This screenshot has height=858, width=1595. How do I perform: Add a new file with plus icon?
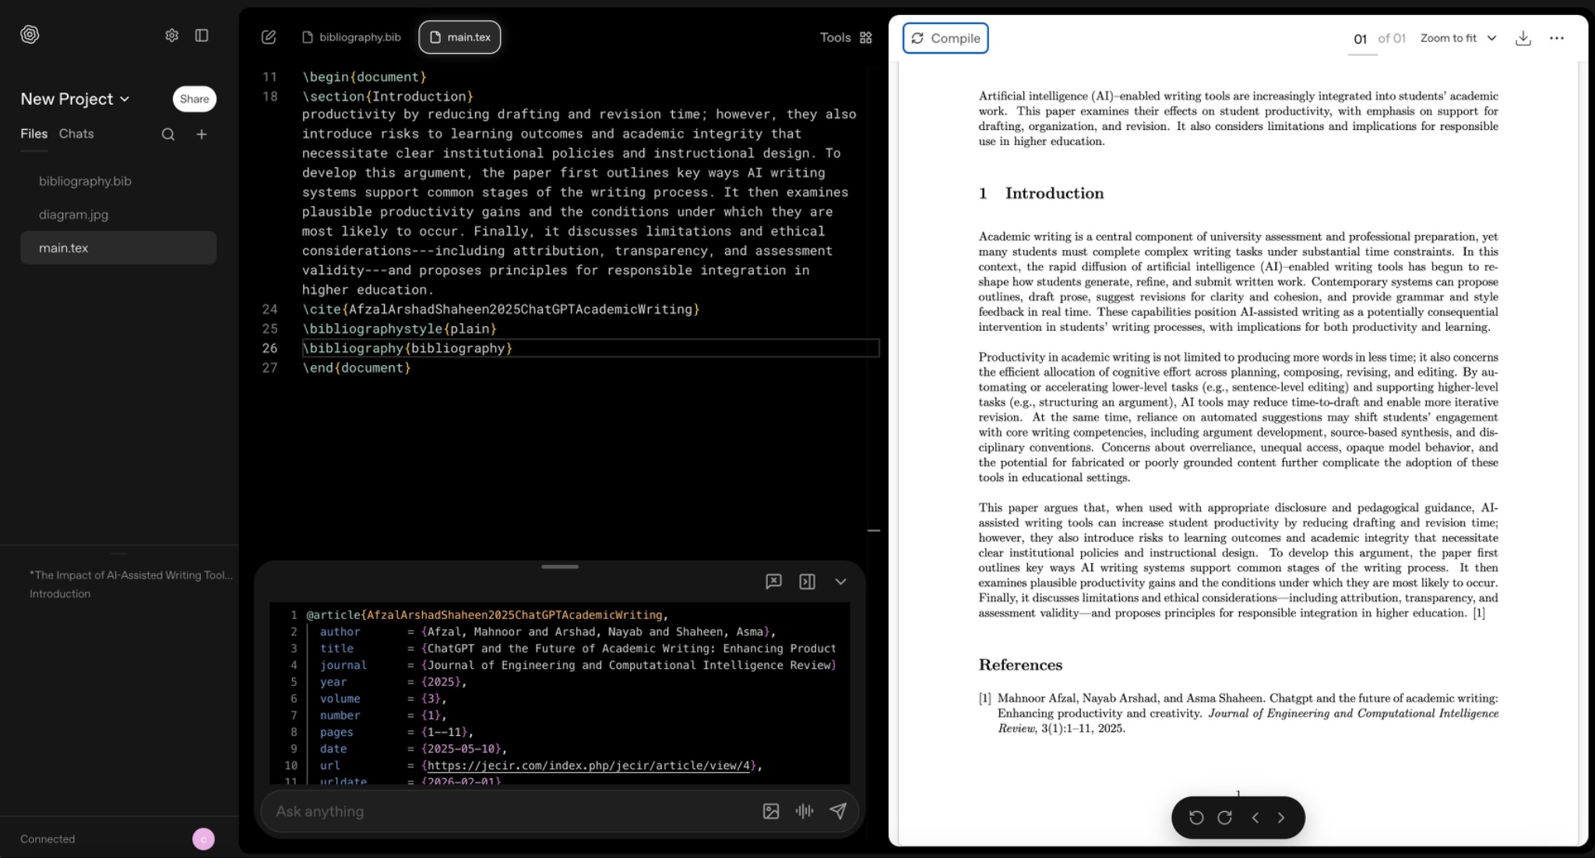[x=202, y=135]
